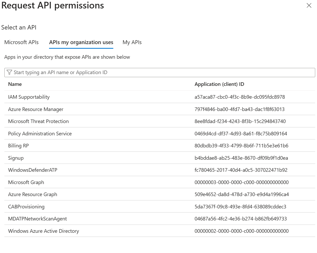Click the Name column header
The height and width of the screenshot is (253, 317).
[15, 84]
